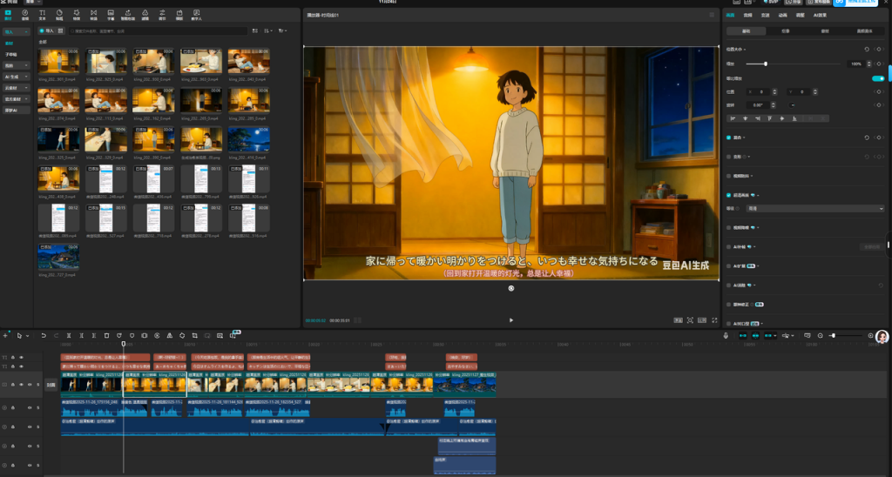
Task: Click the microphone record icon above timeline
Action: click(726, 335)
